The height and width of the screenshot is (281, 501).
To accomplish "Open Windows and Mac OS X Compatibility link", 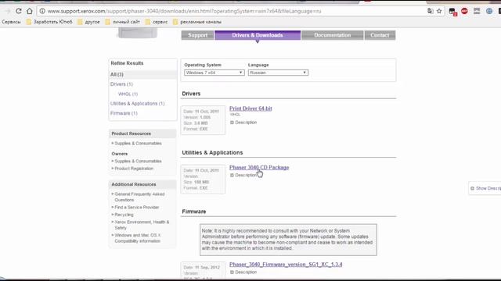I will pyautogui.click(x=138, y=238).
